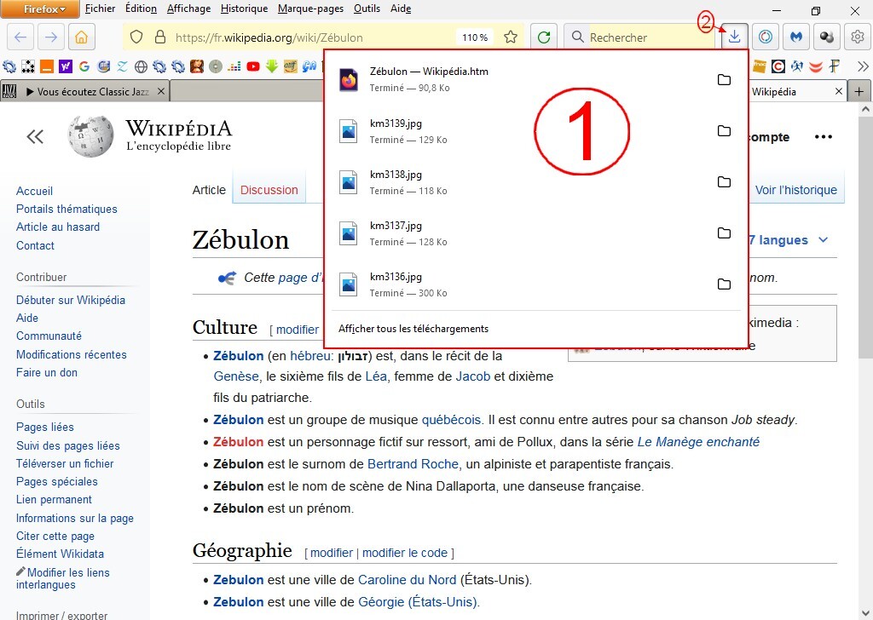Open containing folder for km3136.jpg
Screen dimensions: 873x620
724,284
